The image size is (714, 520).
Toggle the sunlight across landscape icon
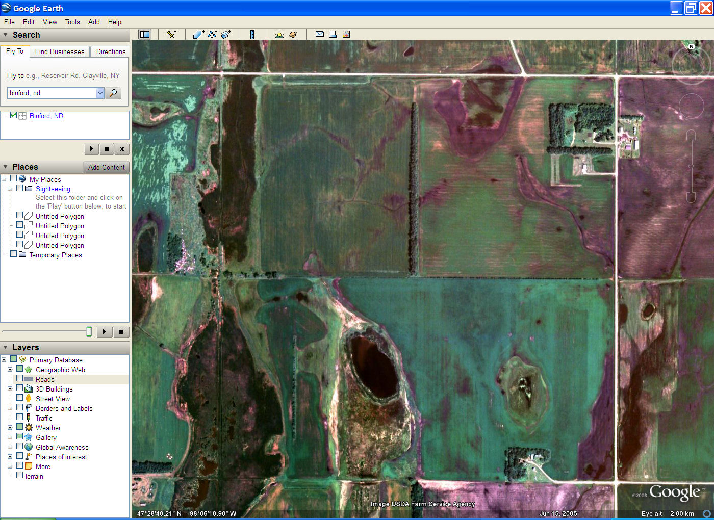point(279,34)
